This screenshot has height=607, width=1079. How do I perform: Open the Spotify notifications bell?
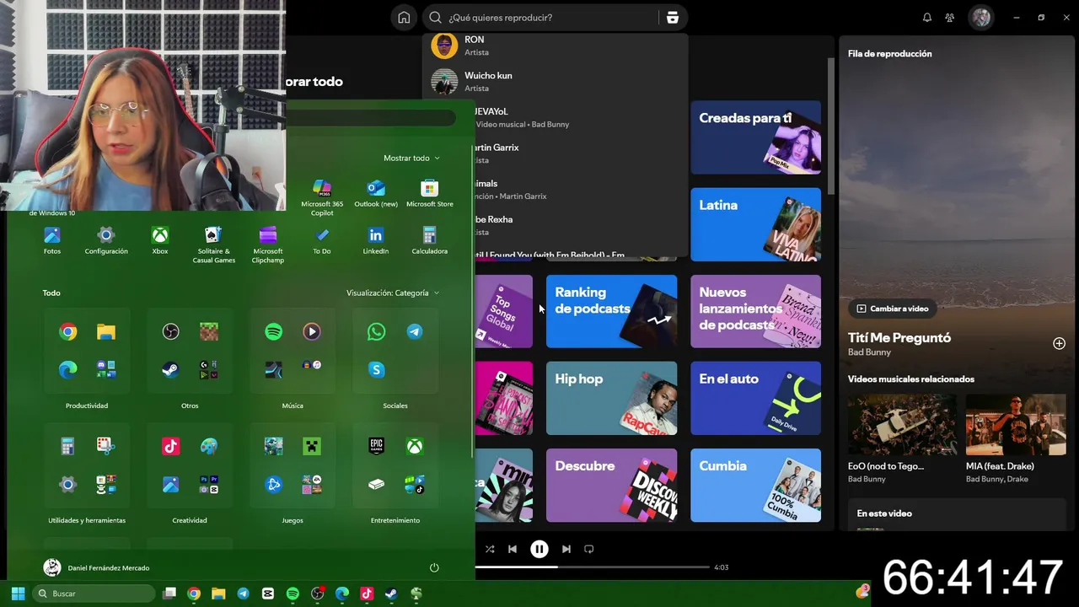927,18
